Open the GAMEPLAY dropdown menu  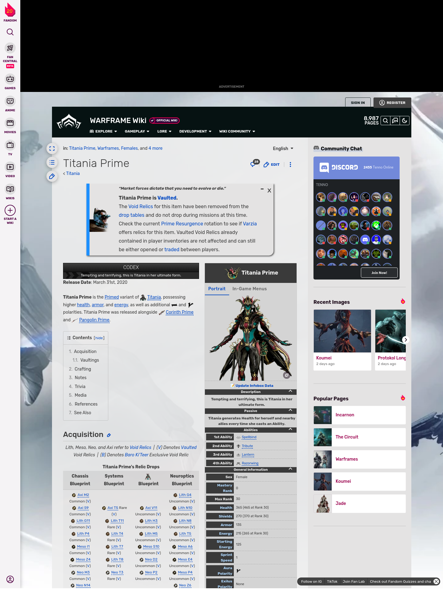pos(137,131)
